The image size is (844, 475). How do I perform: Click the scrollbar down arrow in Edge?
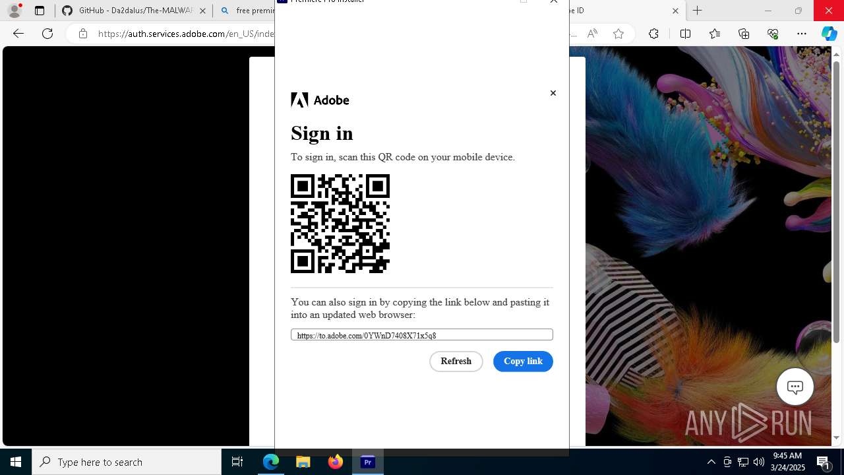point(837,437)
